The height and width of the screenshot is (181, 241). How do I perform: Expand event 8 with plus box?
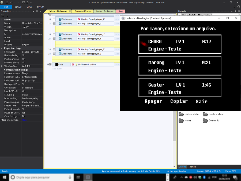point(54,19)
